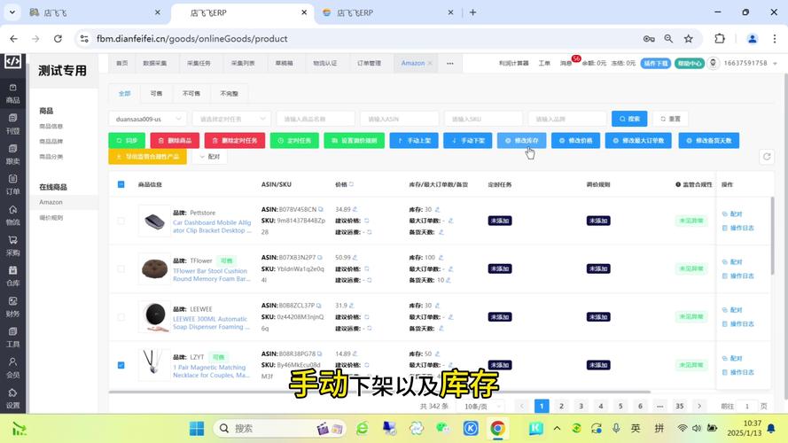Toggle the select-all checkbox in table header
This screenshot has height=443, width=788.
(x=121, y=184)
